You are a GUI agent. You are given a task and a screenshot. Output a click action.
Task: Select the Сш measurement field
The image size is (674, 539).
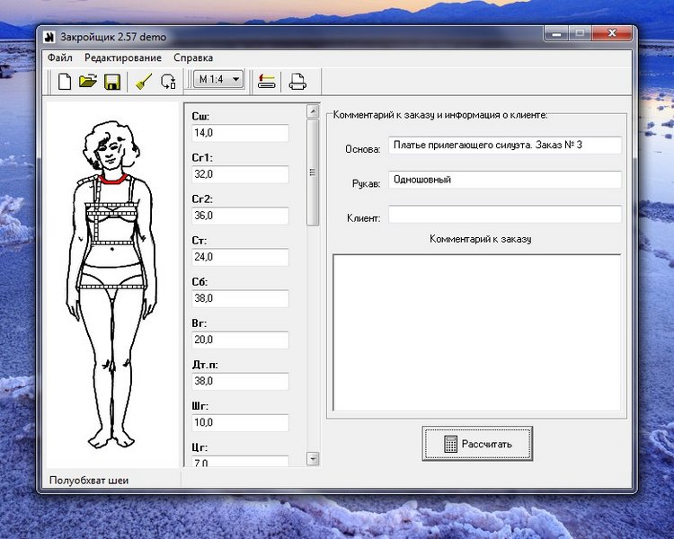tap(239, 133)
